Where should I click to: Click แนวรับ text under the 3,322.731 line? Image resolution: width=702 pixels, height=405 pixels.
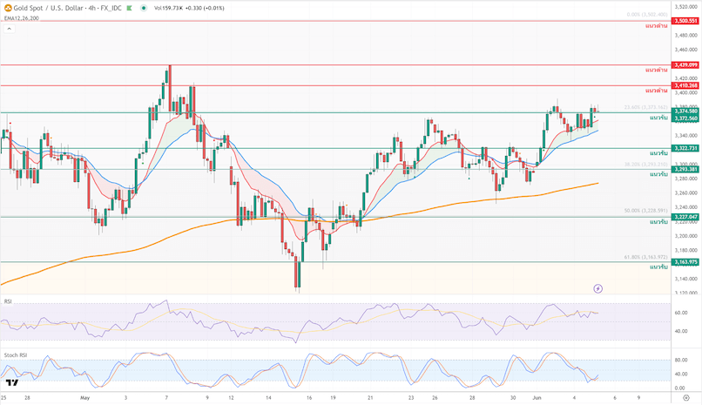coord(658,153)
